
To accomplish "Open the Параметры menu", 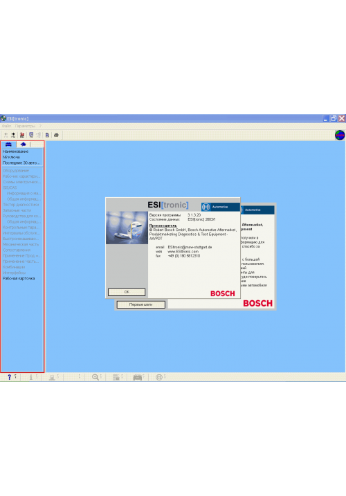I will 26,126.
